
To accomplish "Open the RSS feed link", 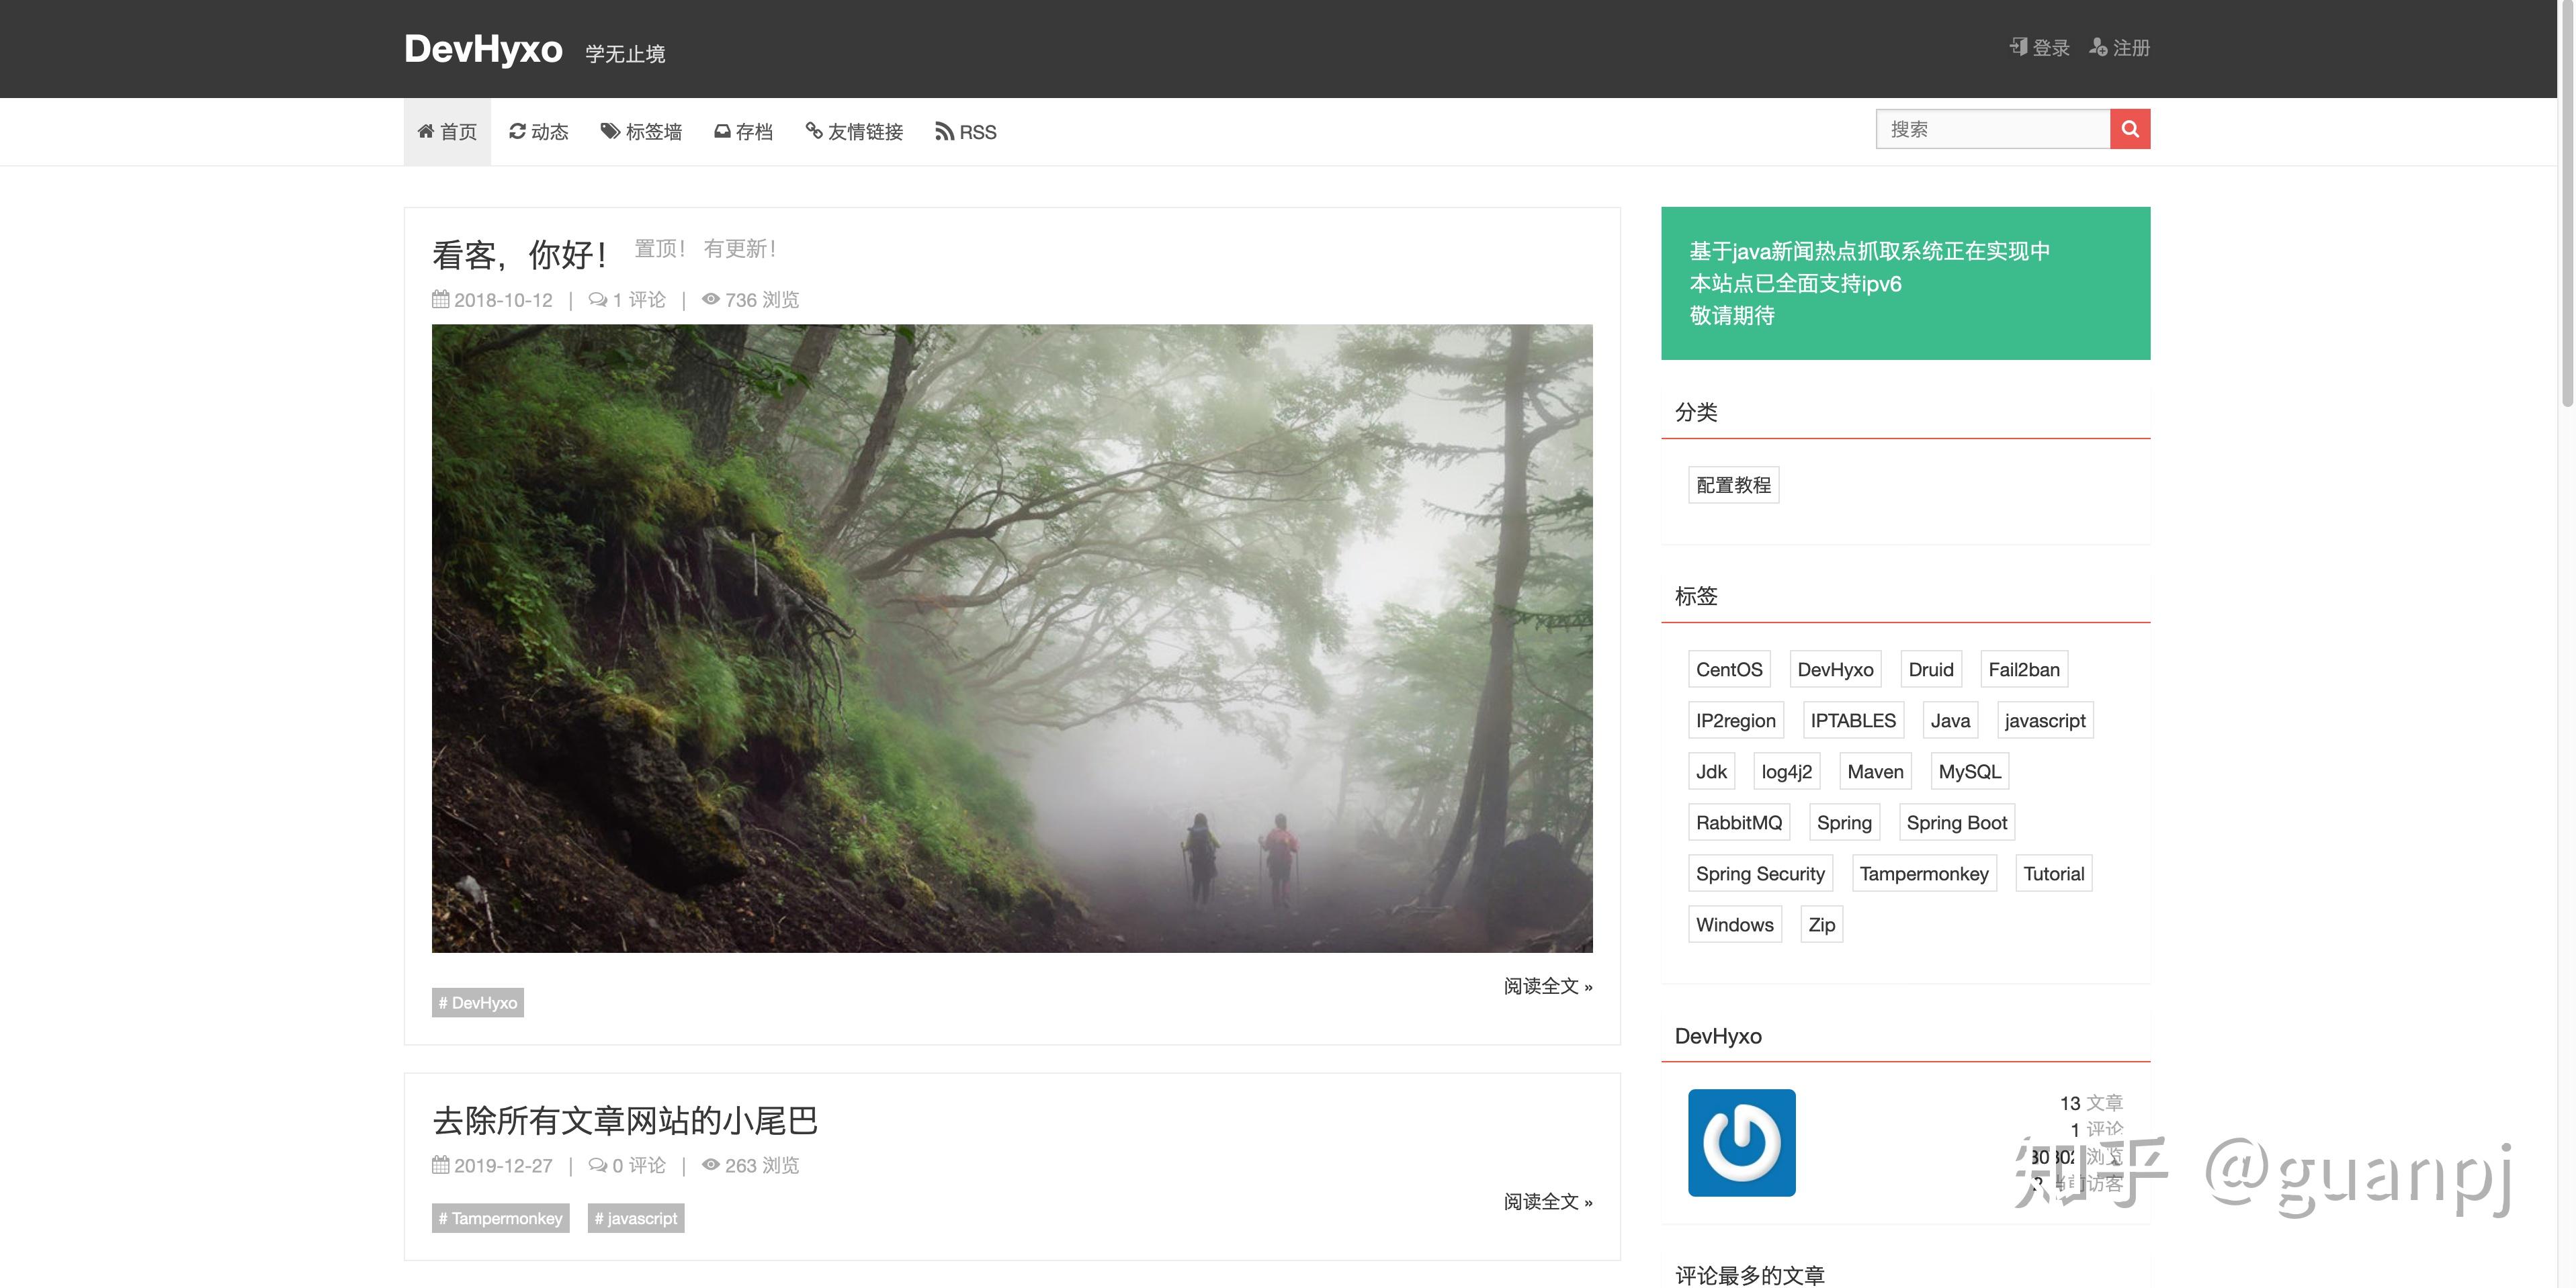I will (965, 132).
